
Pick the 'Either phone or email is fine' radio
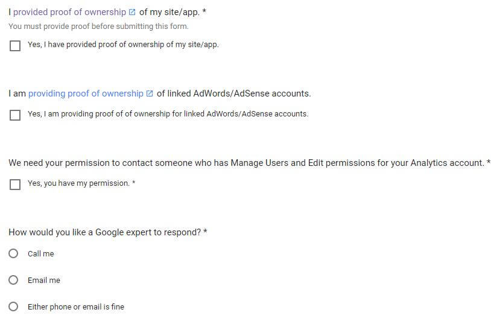13,306
